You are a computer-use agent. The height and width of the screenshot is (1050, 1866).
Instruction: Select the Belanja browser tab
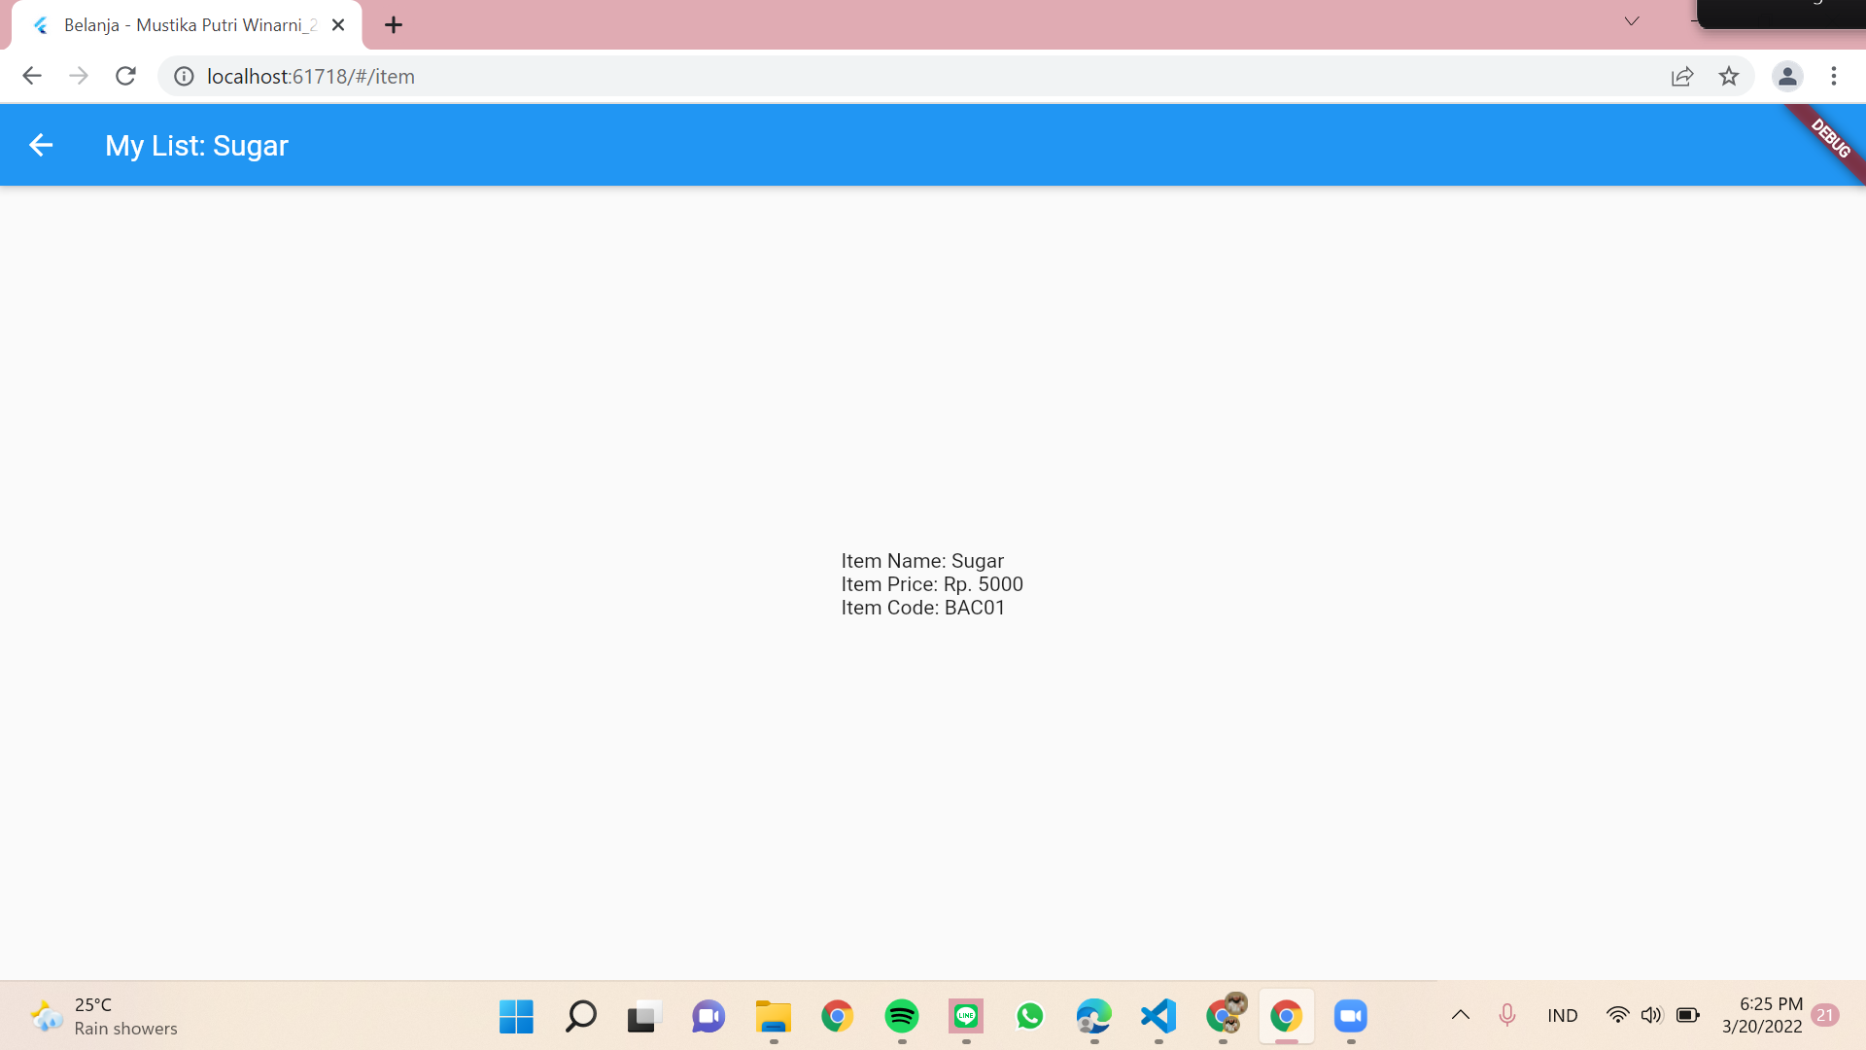pos(175,24)
